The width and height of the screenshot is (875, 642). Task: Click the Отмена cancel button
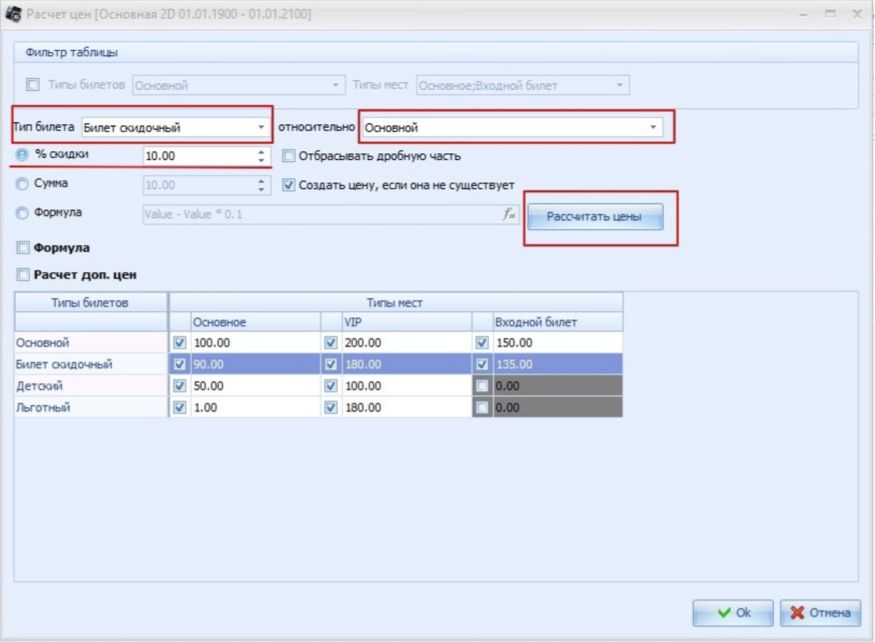[x=820, y=612]
